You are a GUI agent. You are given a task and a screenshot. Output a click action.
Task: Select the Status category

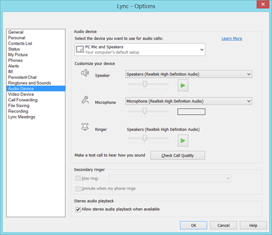[x=36, y=49]
